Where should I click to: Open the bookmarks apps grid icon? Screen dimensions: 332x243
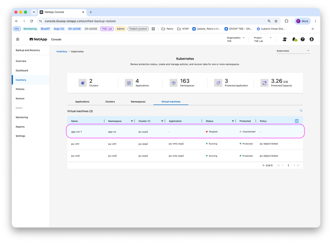coord(153,29)
